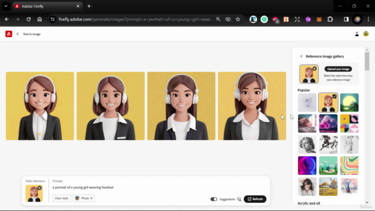375x211 pixels.
Task: Switch to the Adobe Firefly tab
Action: (x=47, y=6)
